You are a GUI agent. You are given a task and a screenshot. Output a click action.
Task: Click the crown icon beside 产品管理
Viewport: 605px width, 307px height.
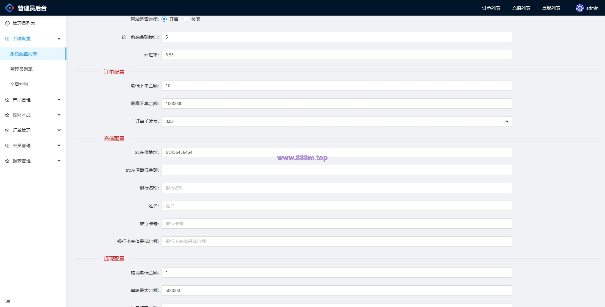click(x=7, y=100)
